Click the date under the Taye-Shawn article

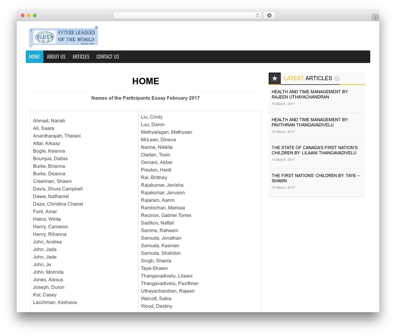[283, 188]
